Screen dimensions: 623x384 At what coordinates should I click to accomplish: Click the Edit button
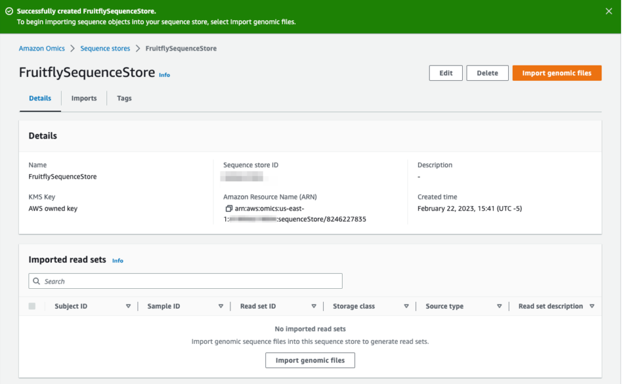click(x=446, y=73)
